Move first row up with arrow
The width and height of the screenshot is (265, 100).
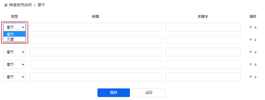pyautogui.click(x=251, y=27)
